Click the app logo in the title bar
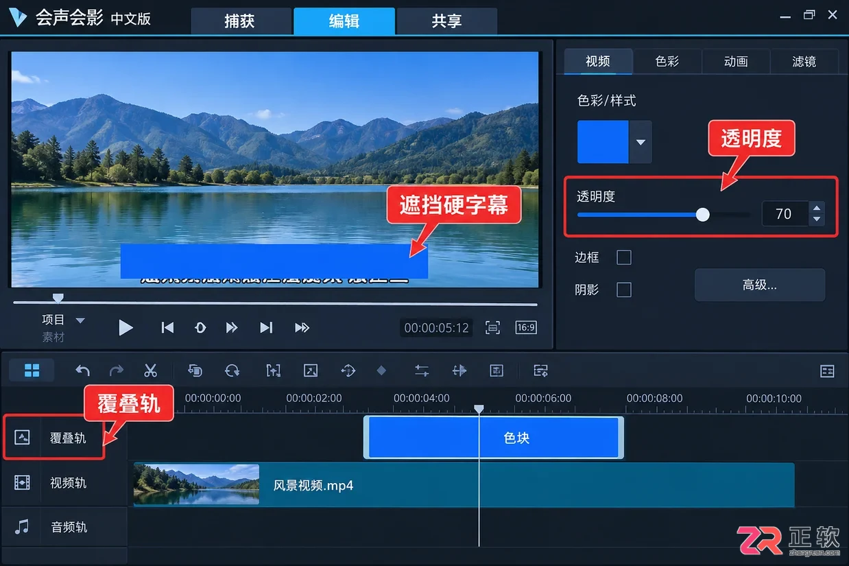 (x=17, y=18)
